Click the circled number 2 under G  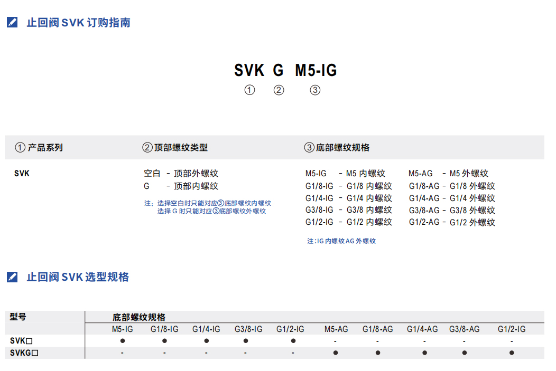coord(279,90)
